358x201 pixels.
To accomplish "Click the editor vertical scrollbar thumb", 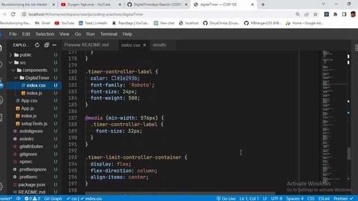I will click(349, 154).
